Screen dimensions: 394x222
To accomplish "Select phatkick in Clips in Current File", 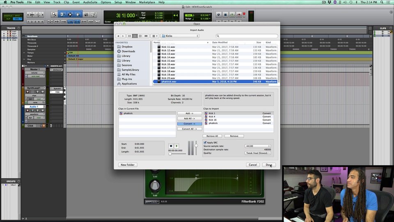I will coord(147,113).
